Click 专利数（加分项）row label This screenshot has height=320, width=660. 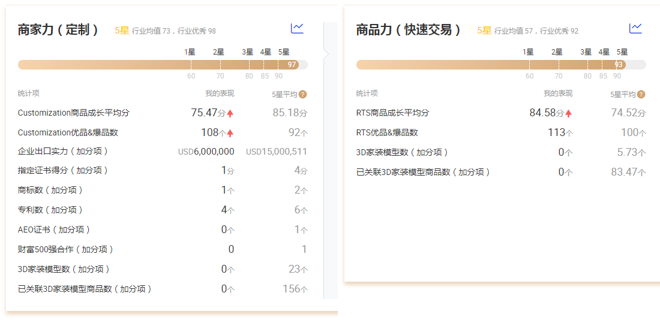(x=50, y=210)
